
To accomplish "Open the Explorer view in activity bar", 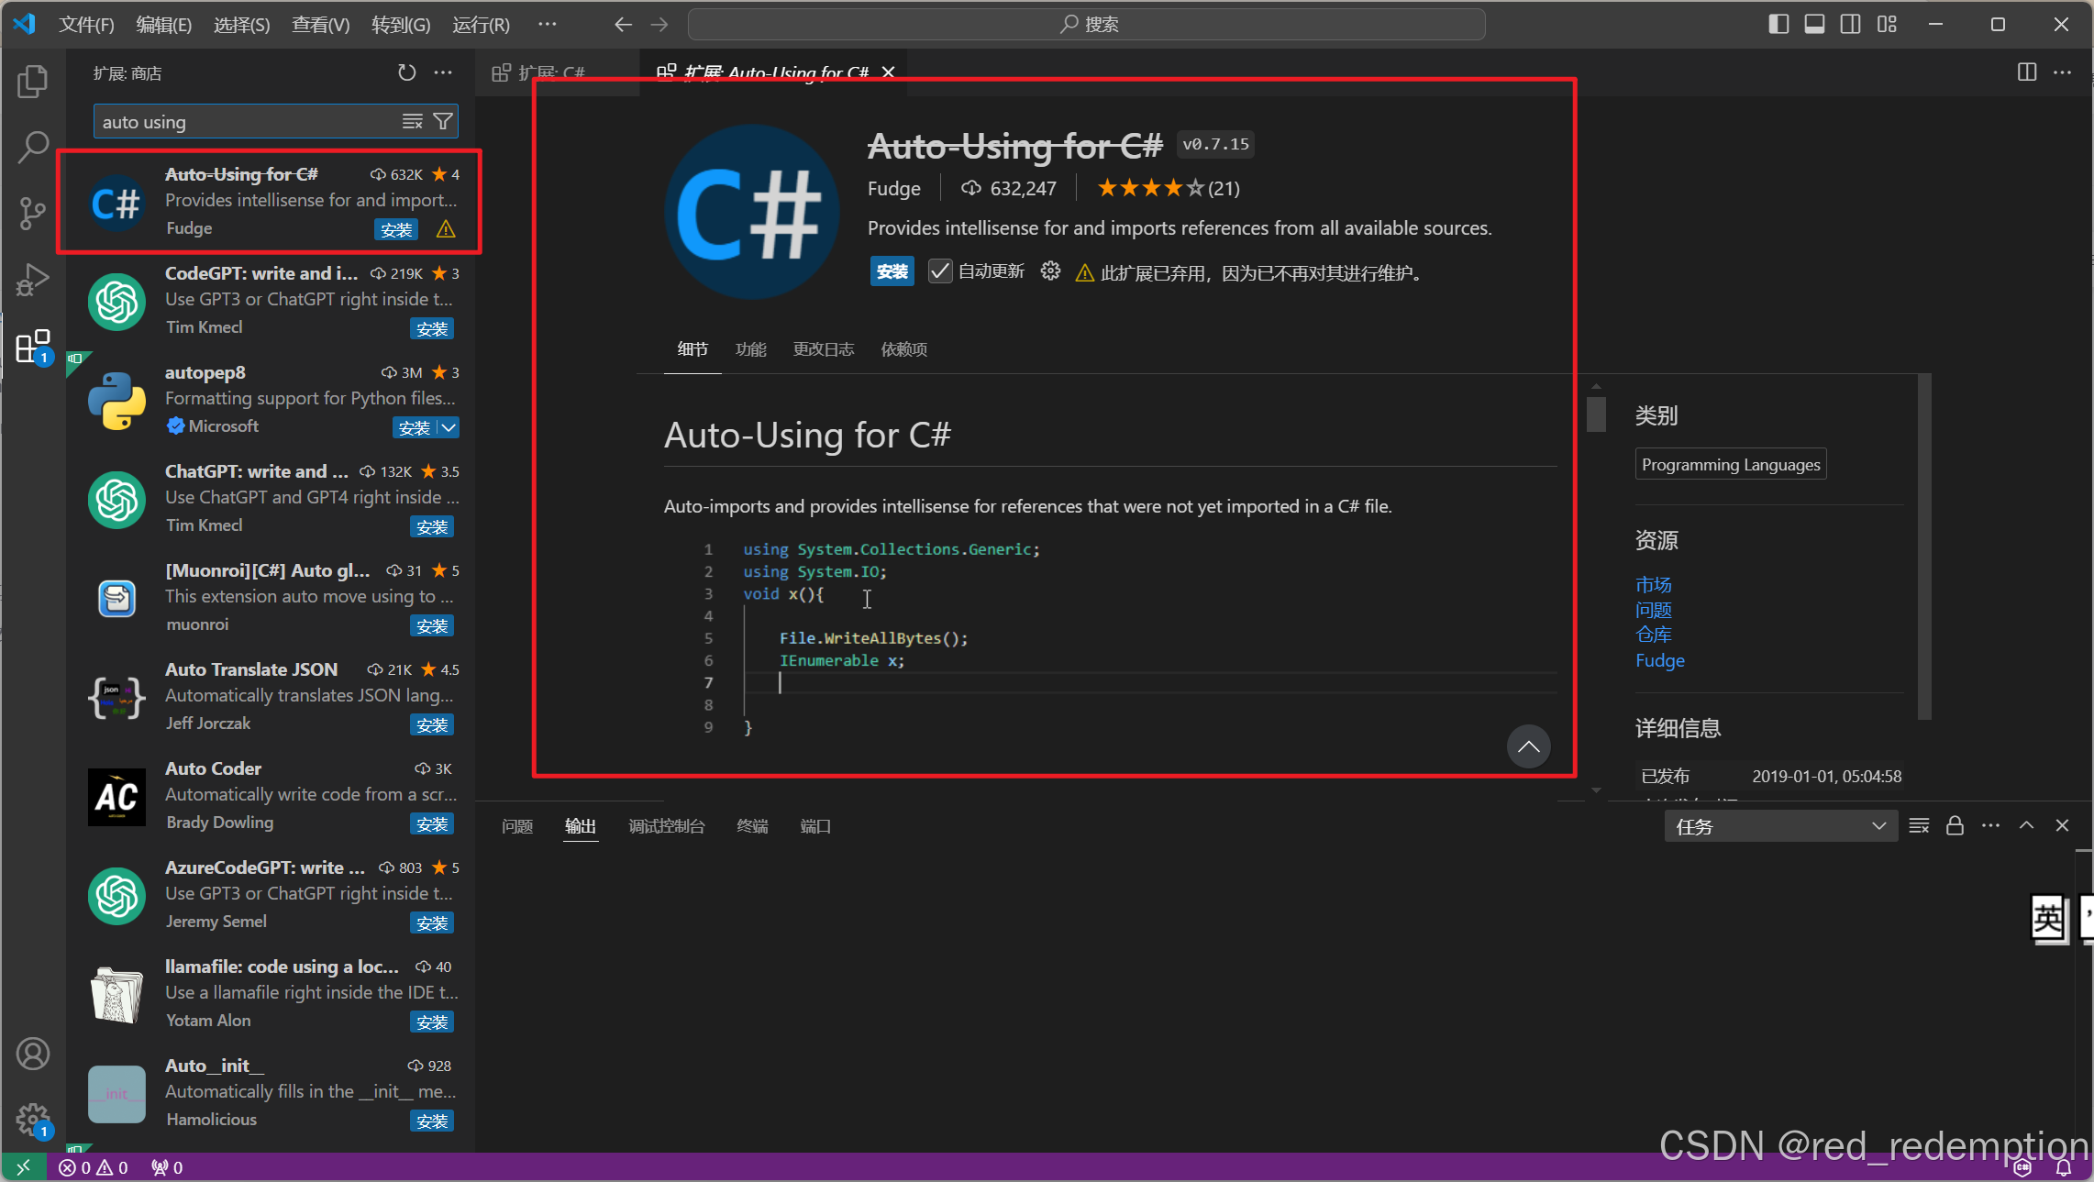I will pos(33,82).
